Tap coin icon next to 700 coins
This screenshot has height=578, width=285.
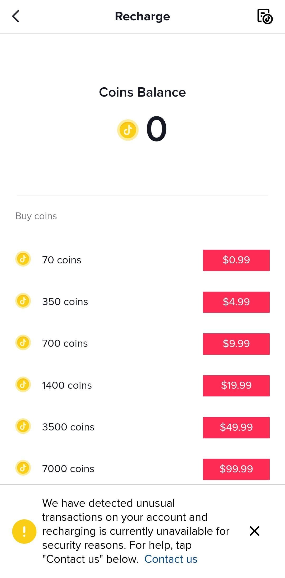click(23, 342)
